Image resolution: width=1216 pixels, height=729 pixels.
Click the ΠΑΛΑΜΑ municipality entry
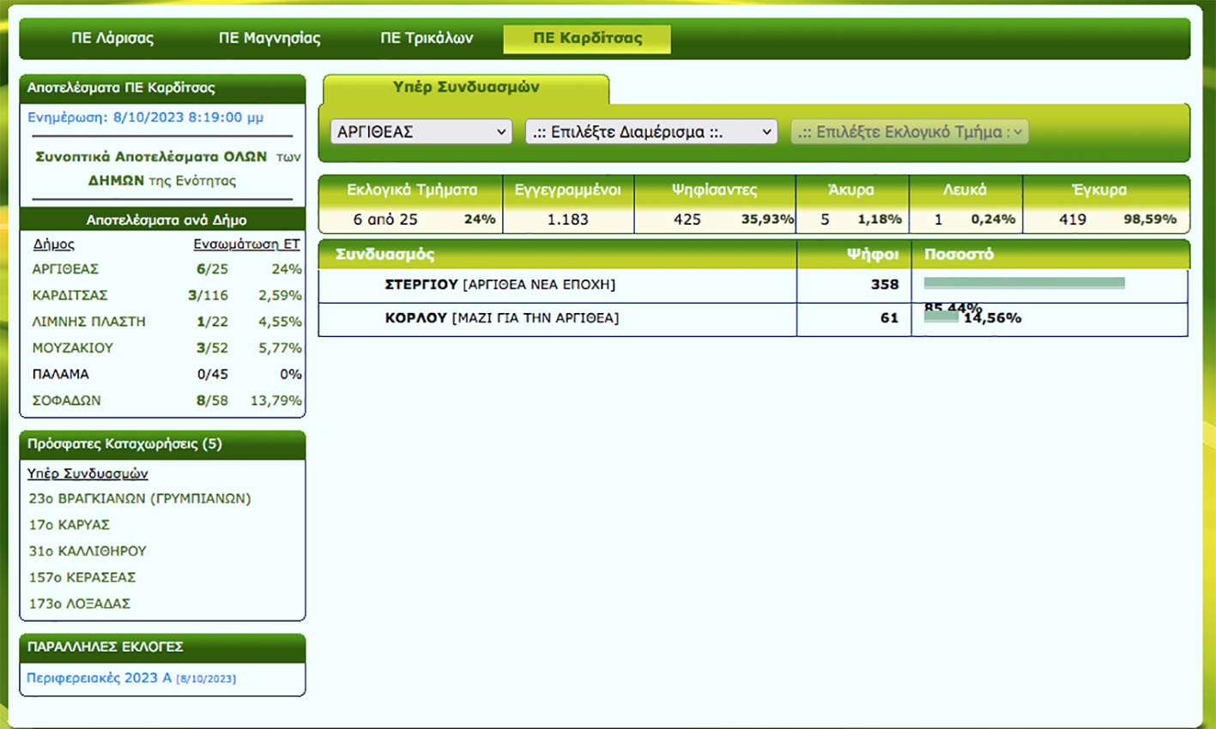[x=60, y=374]
